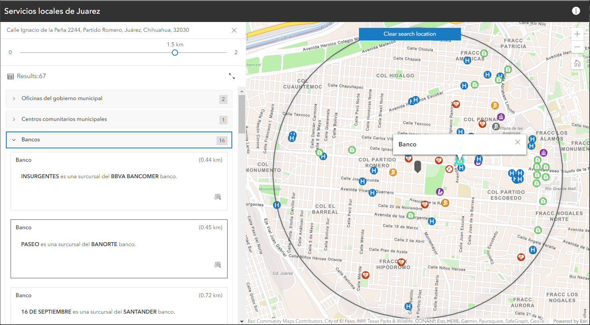Click the results table icon

click(x=11, y=77)
